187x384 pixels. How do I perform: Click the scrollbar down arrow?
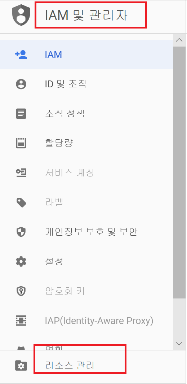click(x=179, y=343)
